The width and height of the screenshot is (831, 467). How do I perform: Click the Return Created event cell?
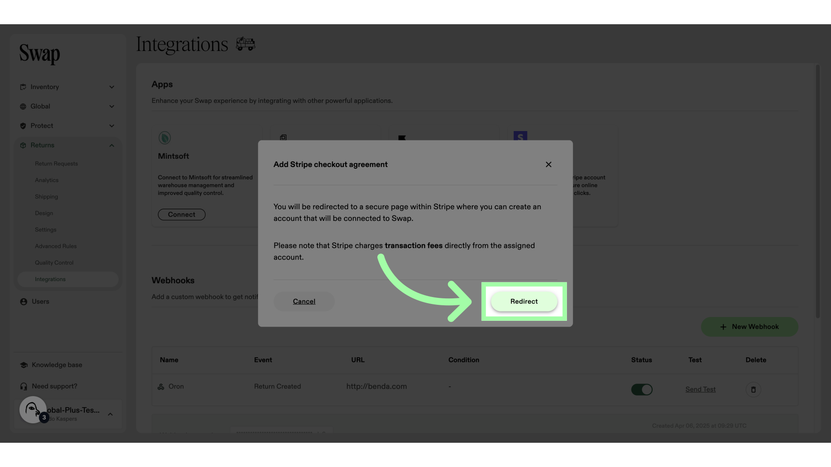point(277,387)
